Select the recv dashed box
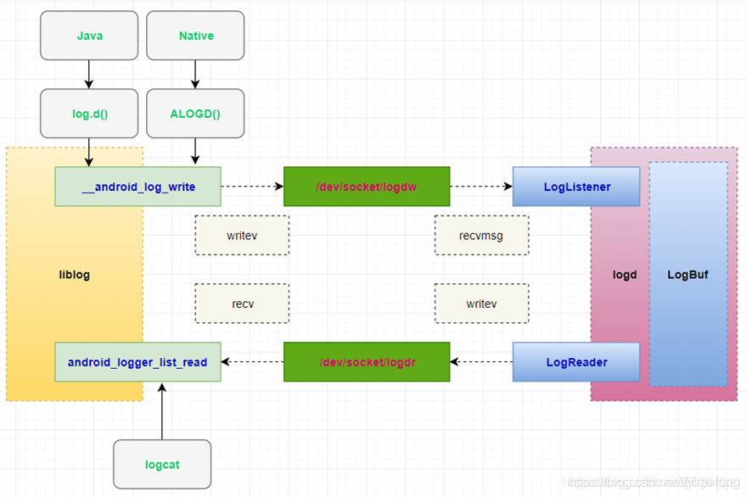Viewport: 747px width, 497px height. [242, 304]
